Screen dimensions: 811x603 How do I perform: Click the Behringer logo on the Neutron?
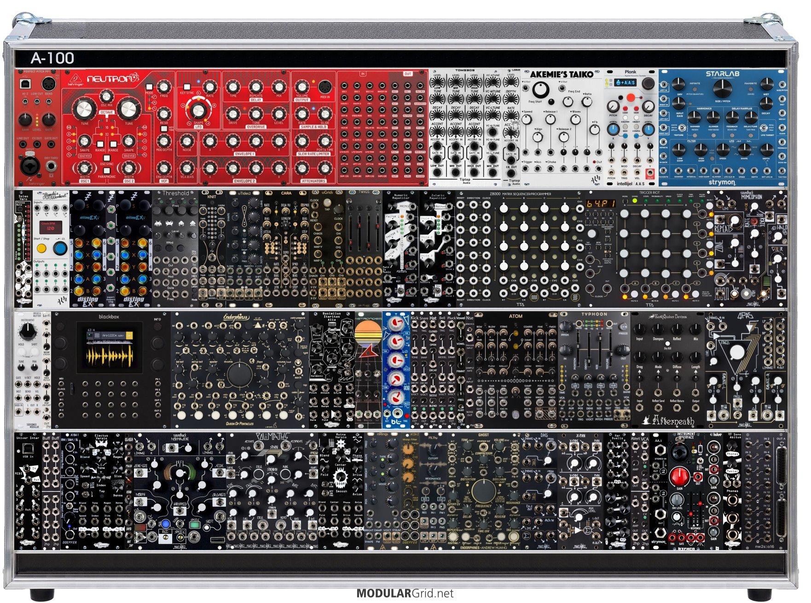tap(75, 80)
